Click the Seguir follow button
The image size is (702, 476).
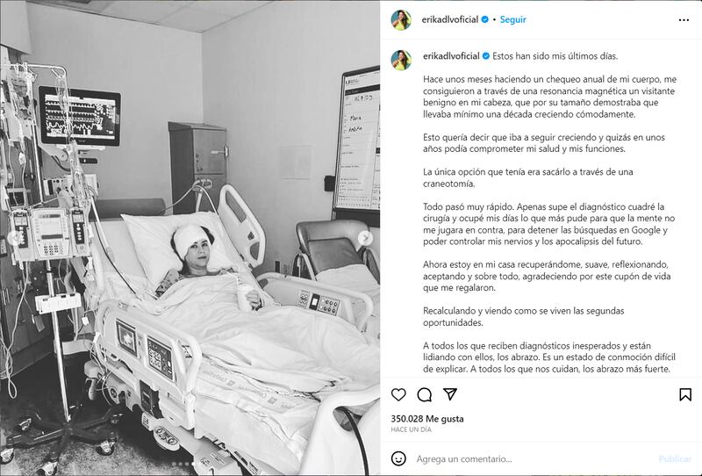tap(512, 19)
